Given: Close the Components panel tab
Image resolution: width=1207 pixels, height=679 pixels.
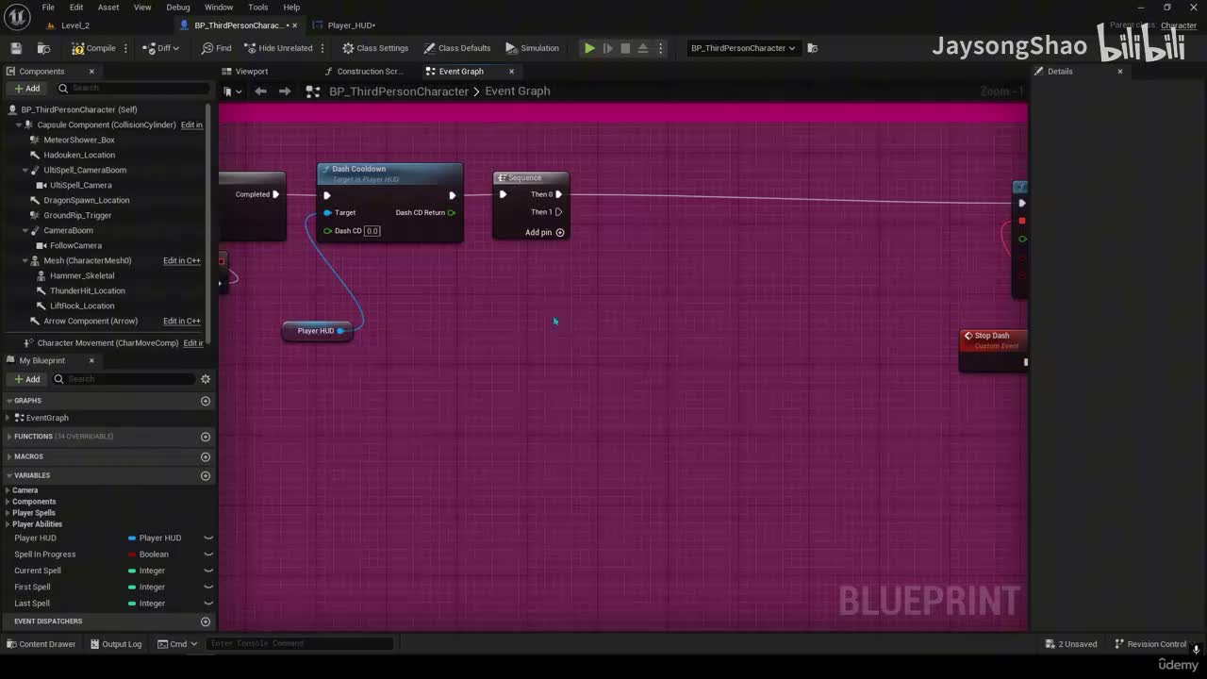Looking at the screenshot, I should pyautogui.click(x=91, y=72).
